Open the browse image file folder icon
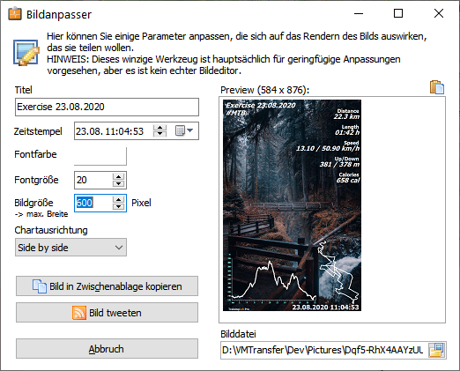This screenshot has width=460, height=371. pos(436,350)
